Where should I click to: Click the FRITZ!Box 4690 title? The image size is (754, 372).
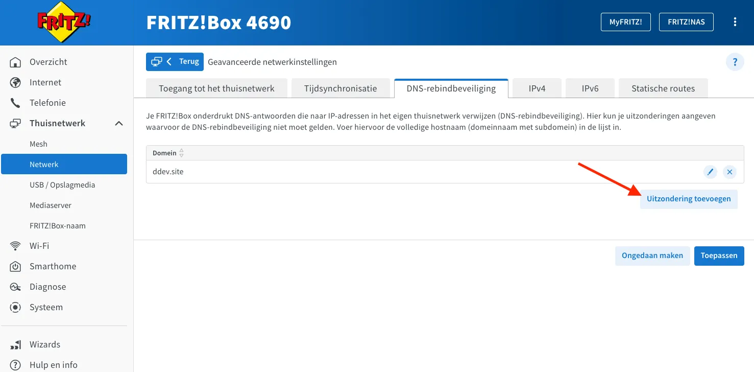[218, 22]
